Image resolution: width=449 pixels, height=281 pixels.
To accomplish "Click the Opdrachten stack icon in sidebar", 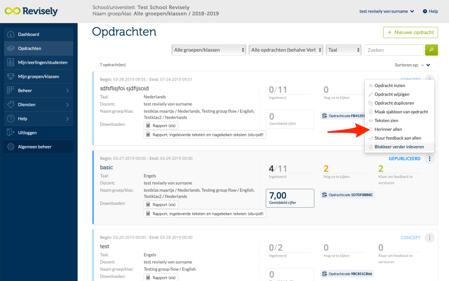I will coord(11,48).
